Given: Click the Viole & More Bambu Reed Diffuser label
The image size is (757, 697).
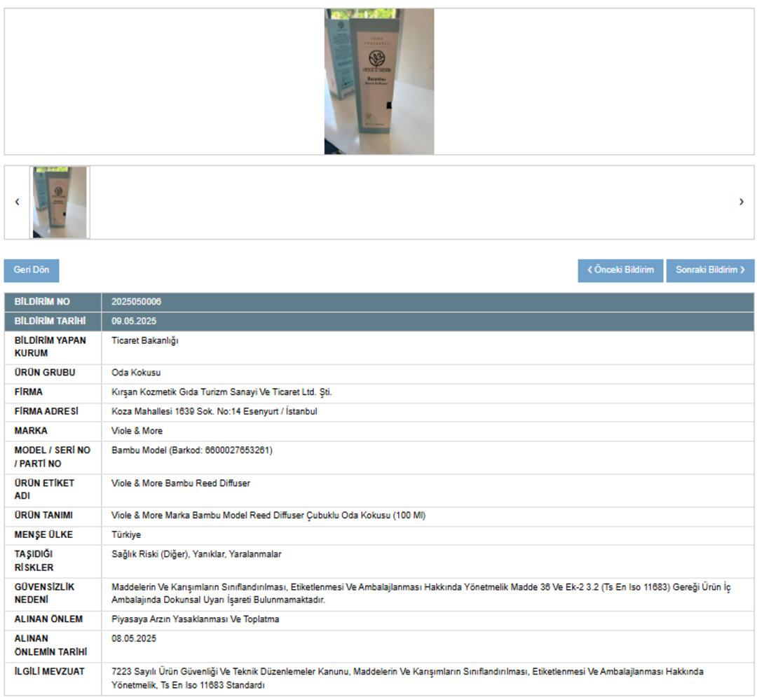Looking at the screenshot, I should coord(181,483).
